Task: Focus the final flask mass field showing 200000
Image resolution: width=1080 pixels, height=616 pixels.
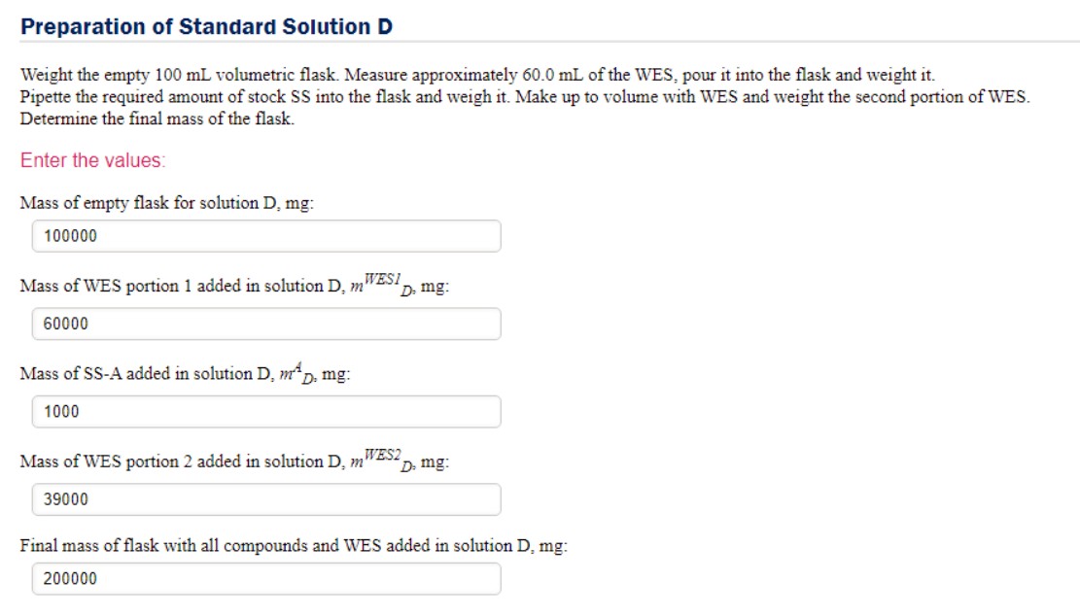Action: click(x=265, y=579)
